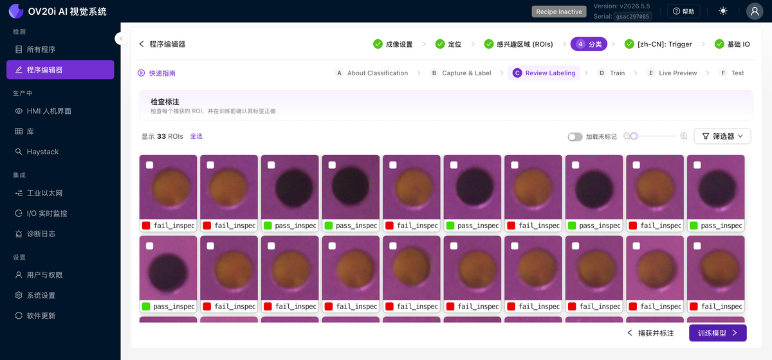This screenshot has height=360, width=772.
Task: Open 用户与权限 page
Action: (60, 275)
